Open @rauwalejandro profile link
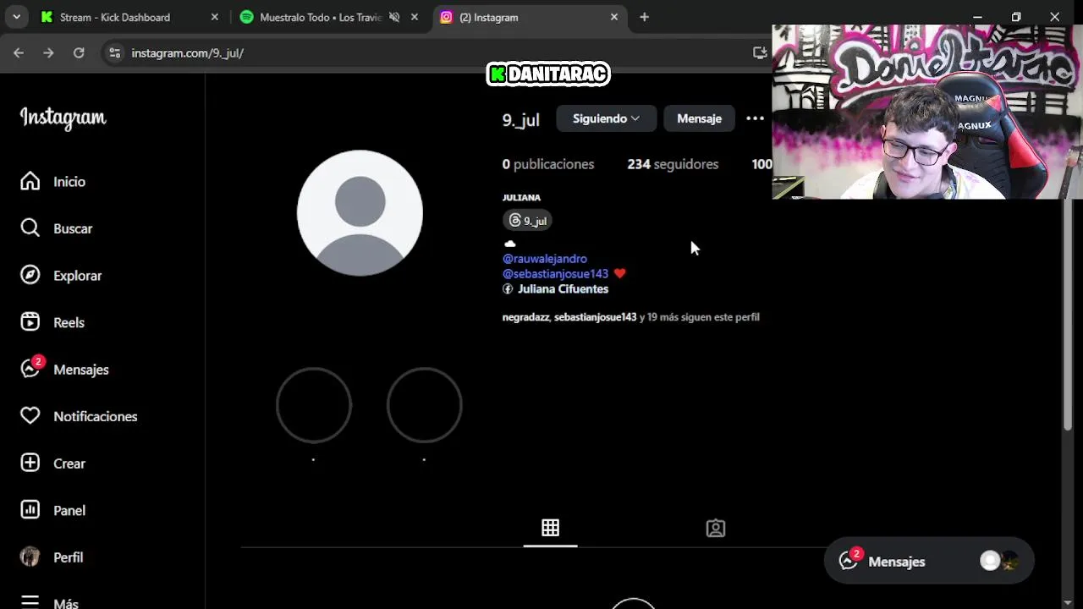Viewport: 1083px width, 609px height. coord(545,259)
